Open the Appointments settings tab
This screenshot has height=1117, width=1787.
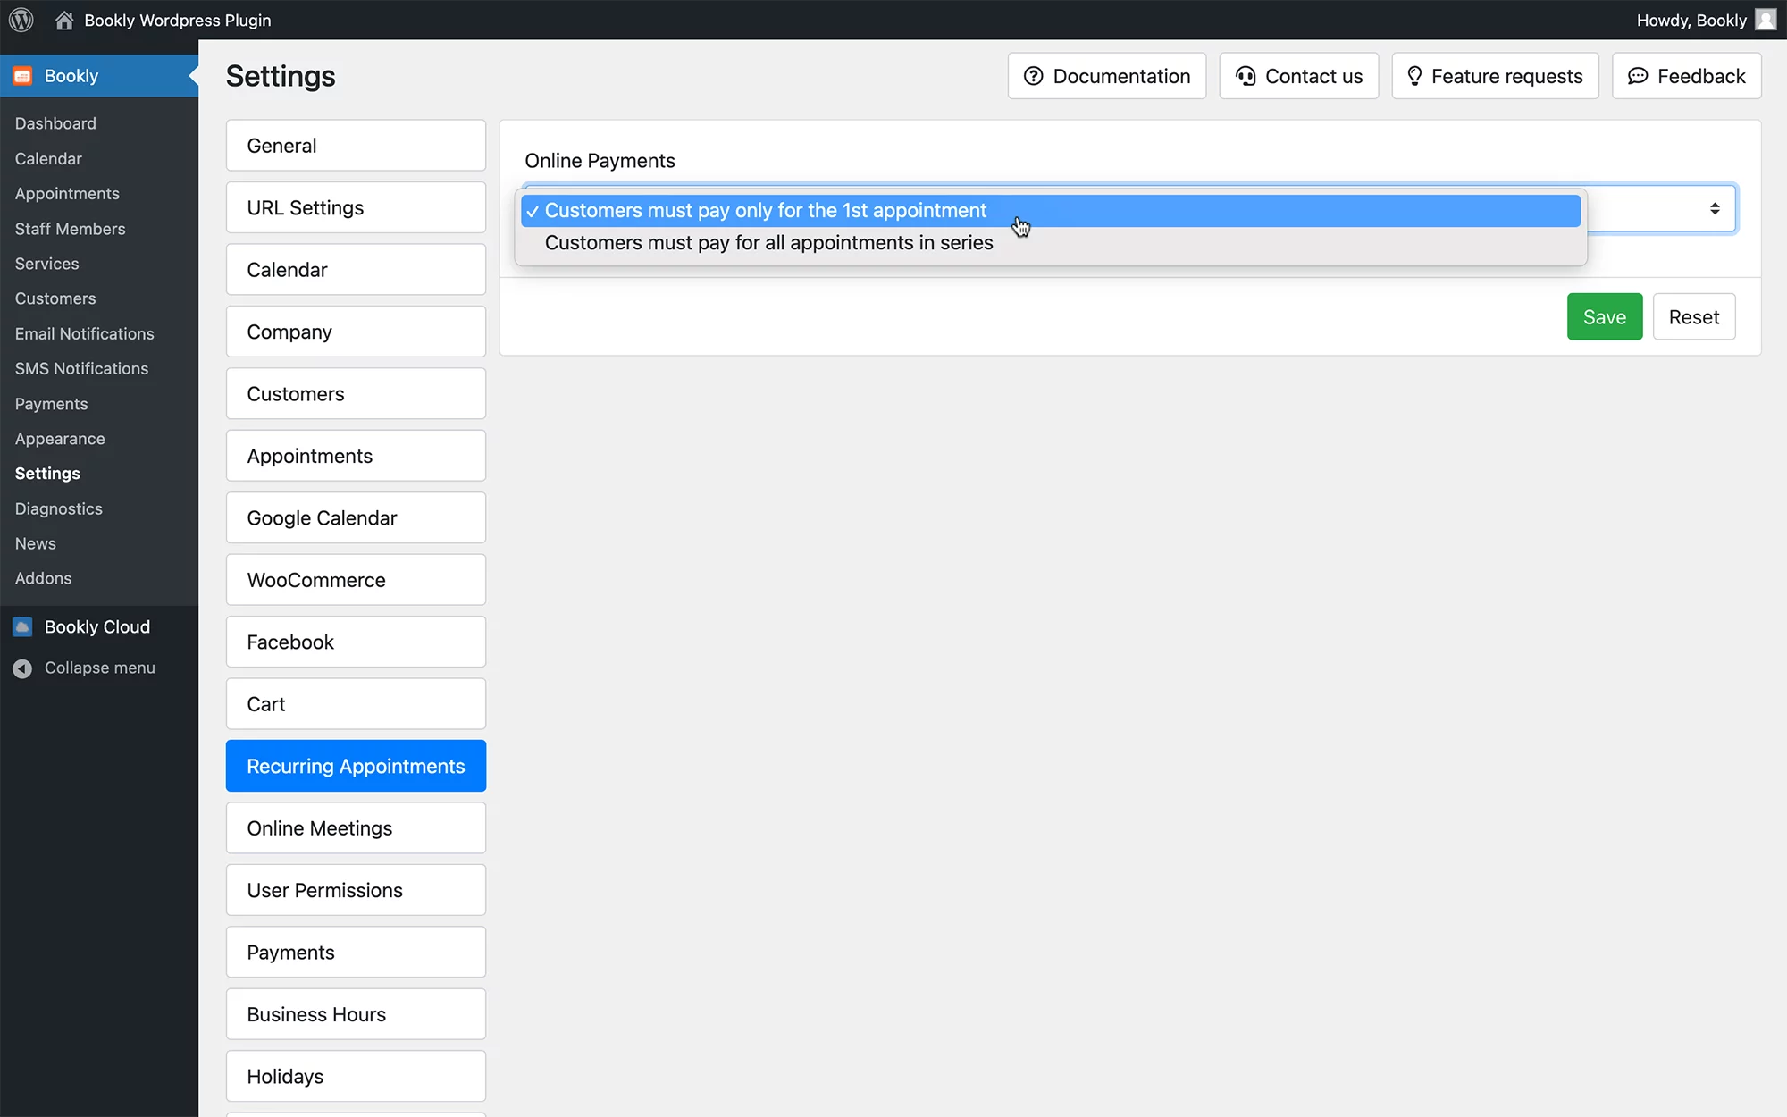(356, 456)
